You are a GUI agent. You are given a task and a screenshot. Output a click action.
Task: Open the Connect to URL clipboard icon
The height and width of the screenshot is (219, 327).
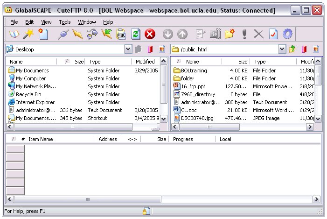(121, 34)
